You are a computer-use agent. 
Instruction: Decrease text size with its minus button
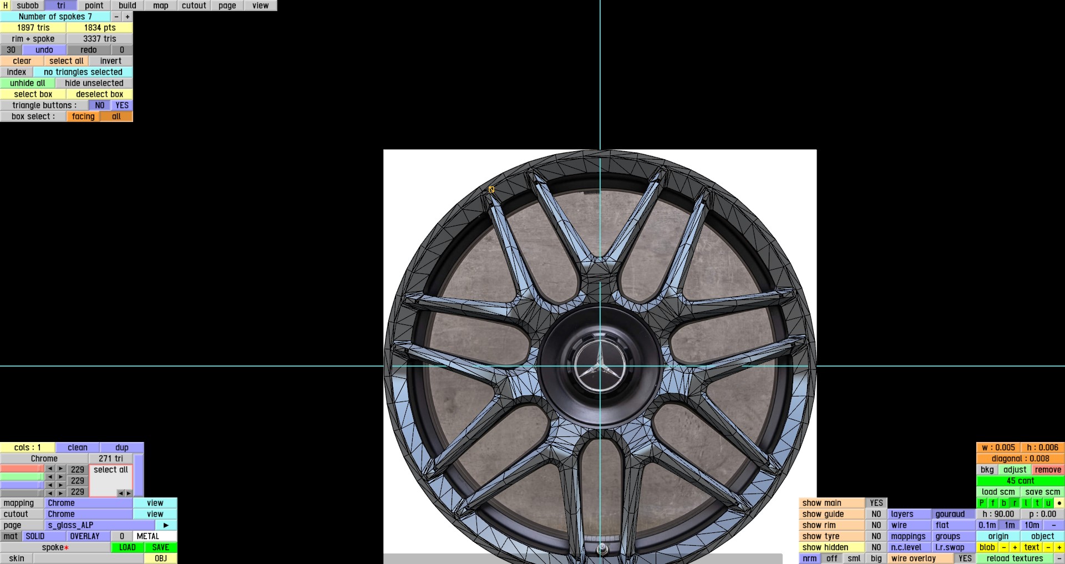coord(1048,547)
